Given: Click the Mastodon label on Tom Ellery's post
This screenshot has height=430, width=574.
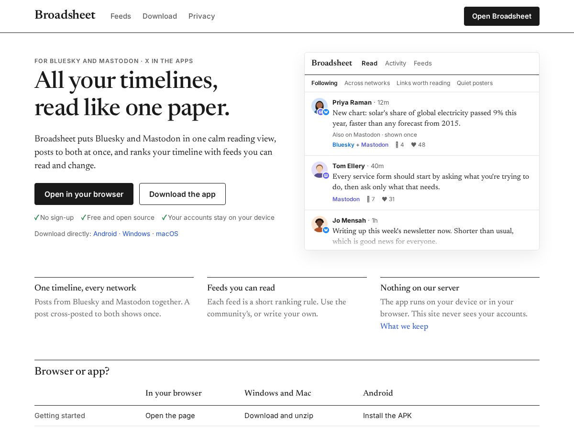Looking at the screenshot, I should (346, 199).
